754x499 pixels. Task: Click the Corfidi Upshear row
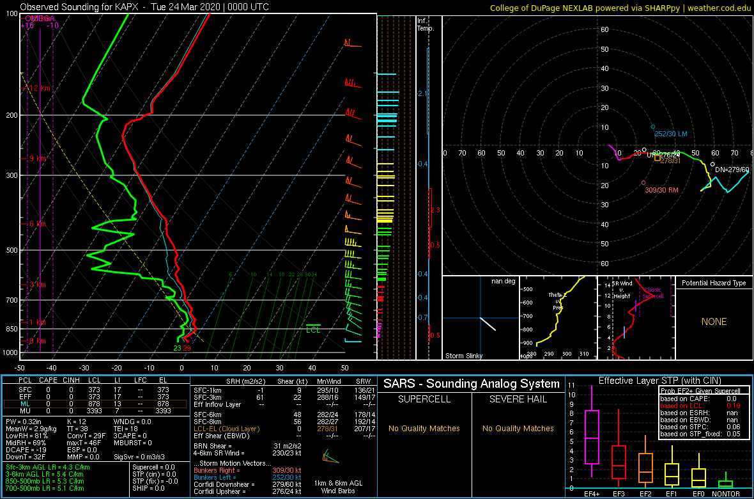247,491
